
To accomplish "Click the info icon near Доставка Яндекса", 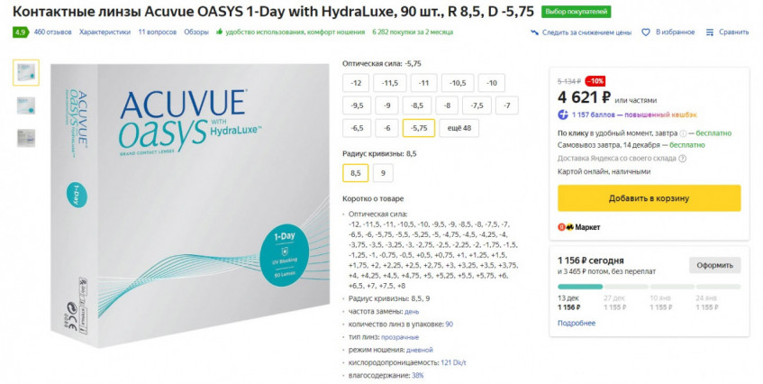I will coord(682,158).
